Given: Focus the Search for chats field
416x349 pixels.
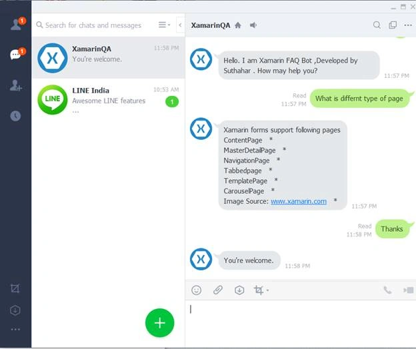Looking at the screenshot, I should click(x=93, y=25).
